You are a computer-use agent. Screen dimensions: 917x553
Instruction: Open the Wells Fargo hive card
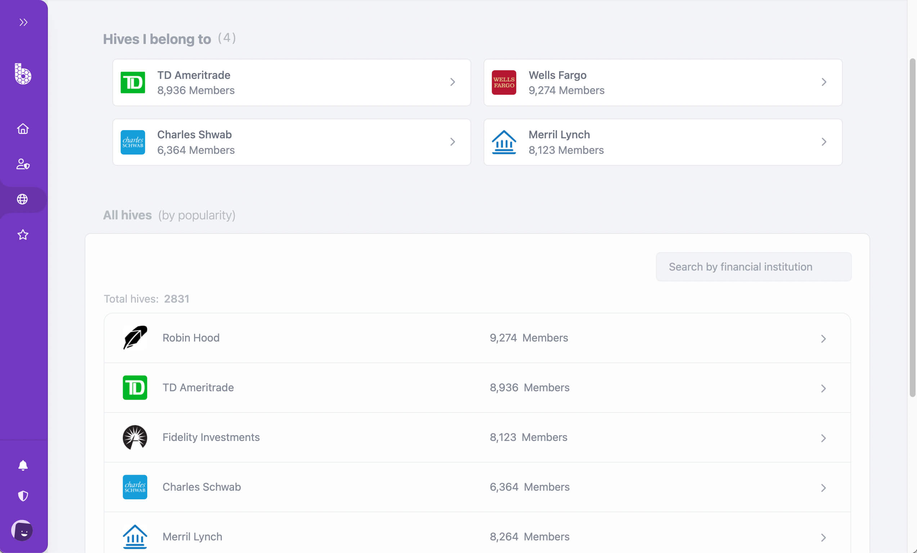click(663, 82)
